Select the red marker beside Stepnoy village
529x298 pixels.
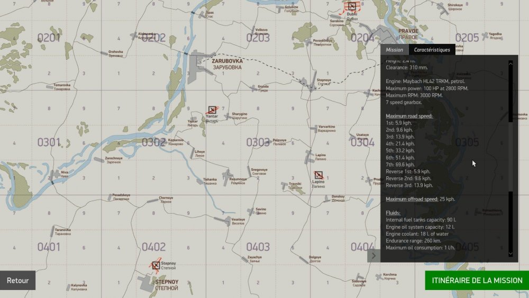pos(156,265)
